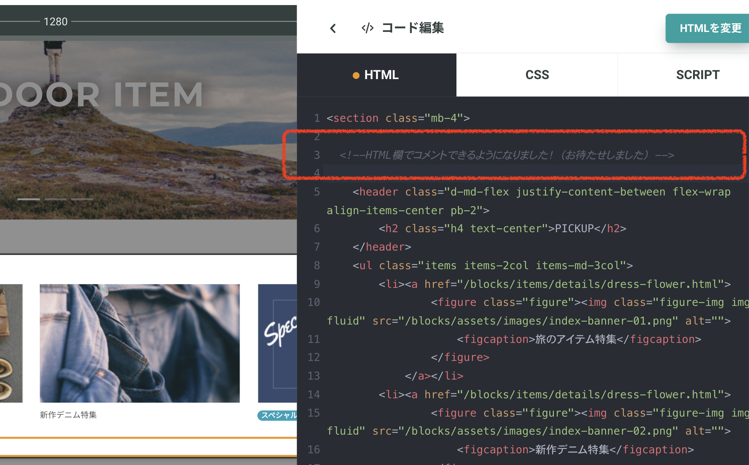Viewport: 749px width, 465px height.
Task: Select the second carousel slide indicator
Action: pos(55,199)
